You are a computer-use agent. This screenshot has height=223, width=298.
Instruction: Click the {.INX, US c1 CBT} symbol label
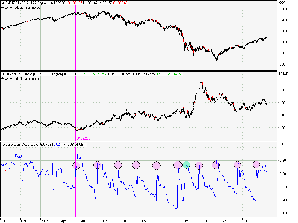[74, 145]
